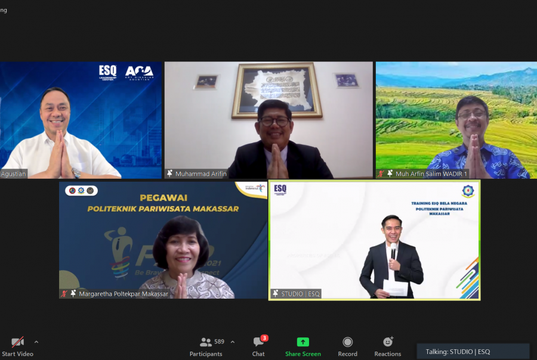
Task: Click the Agustian name label
Action: (13, 173)
